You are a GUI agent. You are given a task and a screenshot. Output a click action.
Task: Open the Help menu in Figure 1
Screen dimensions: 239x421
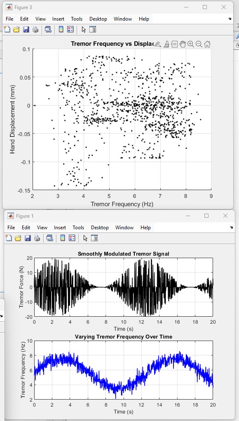[145, 228]
